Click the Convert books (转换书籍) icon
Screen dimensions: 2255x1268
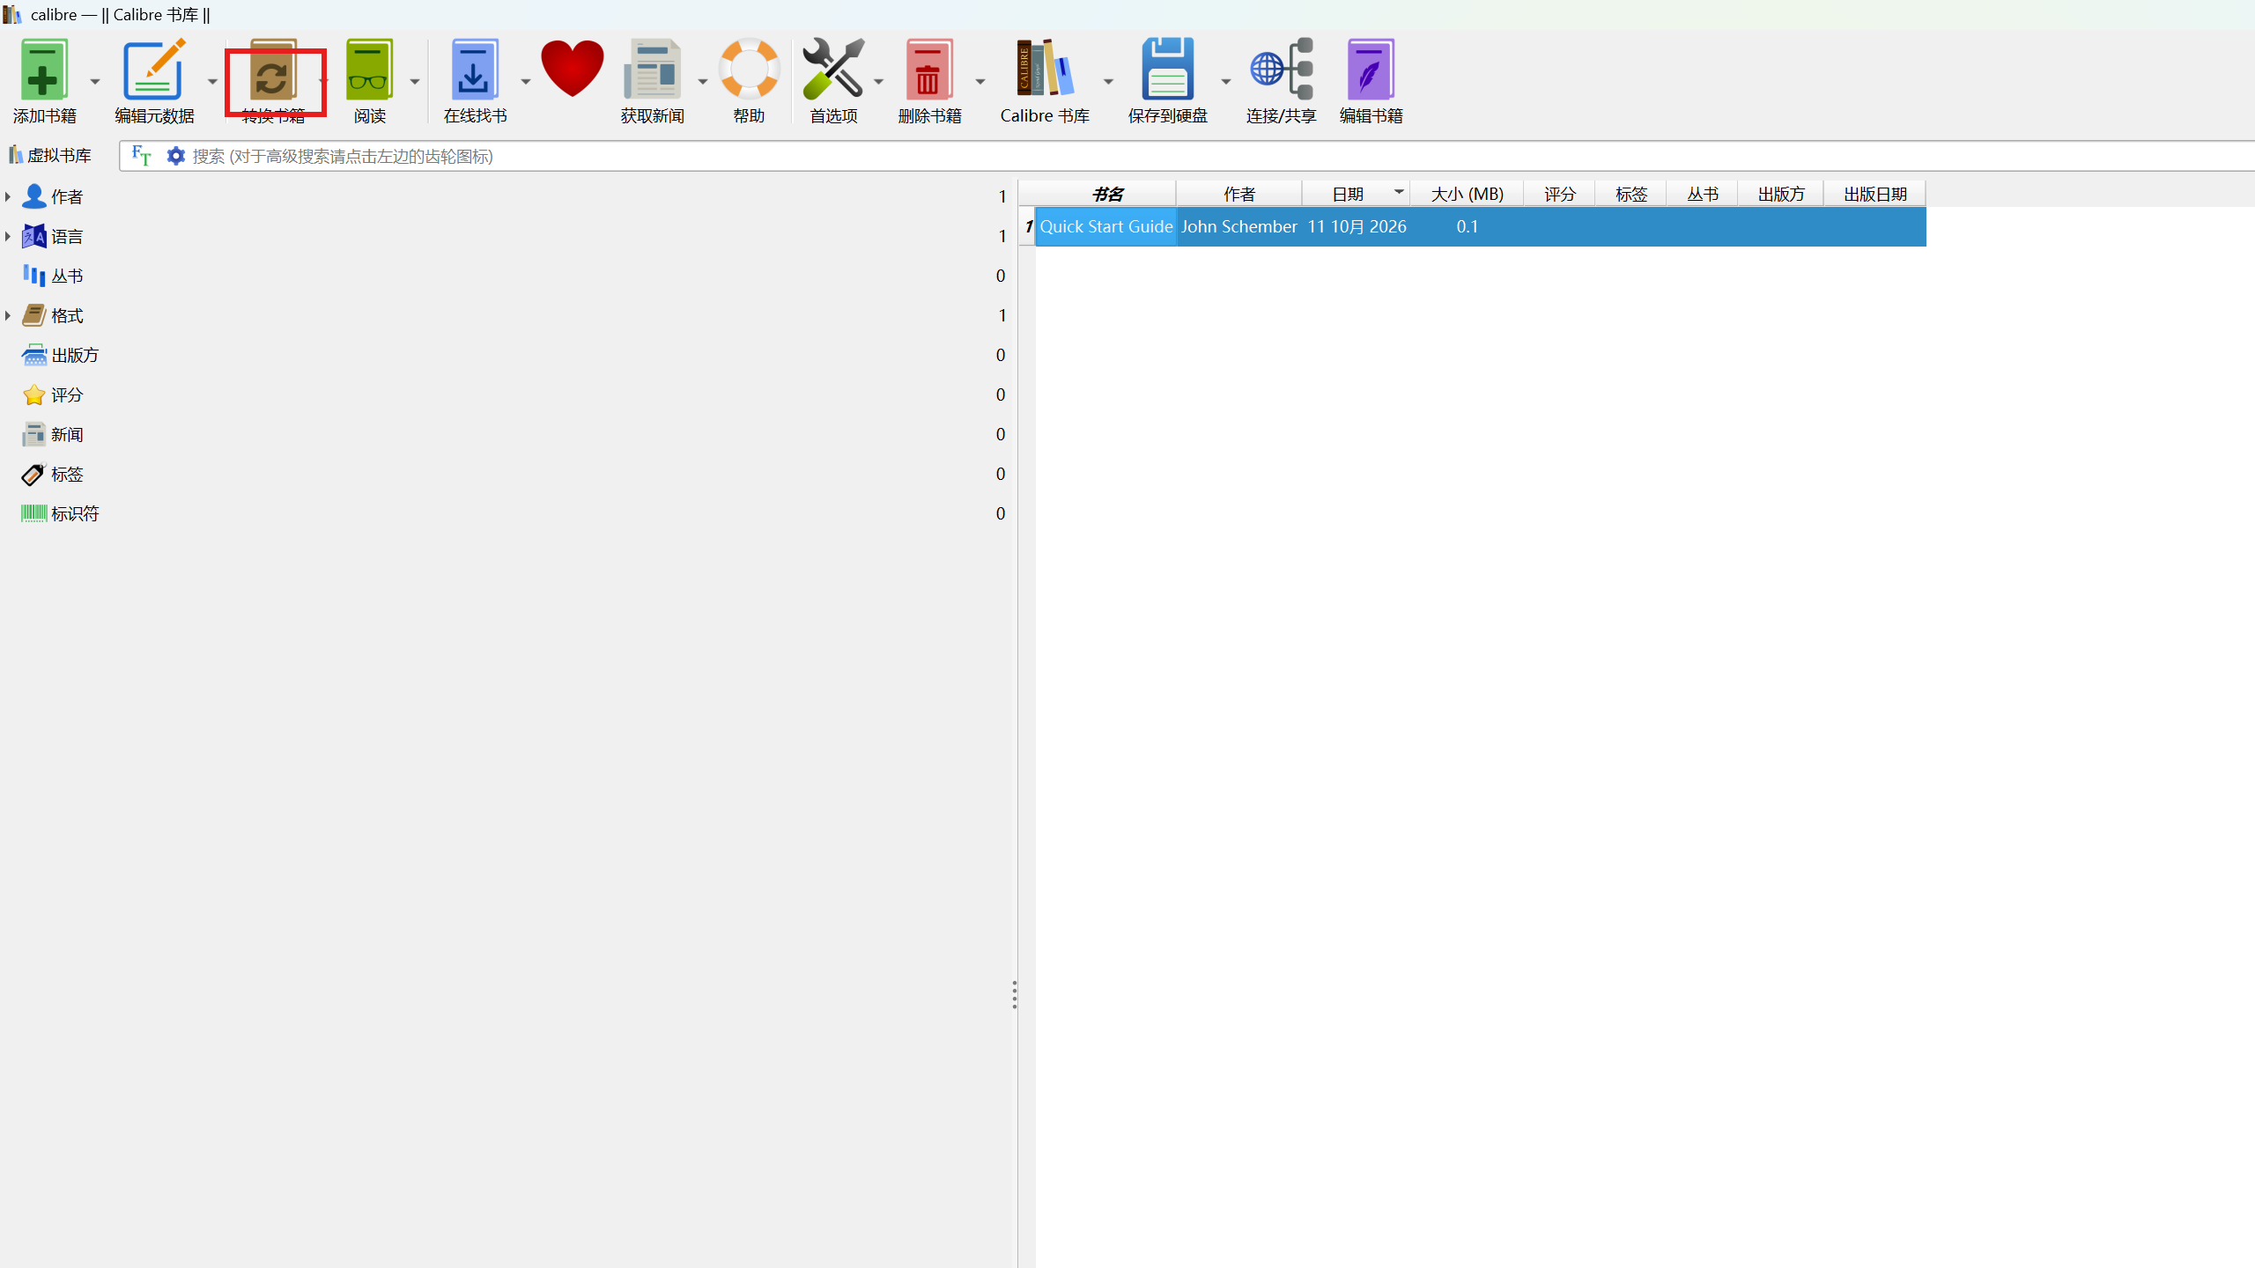click(272, 70)
